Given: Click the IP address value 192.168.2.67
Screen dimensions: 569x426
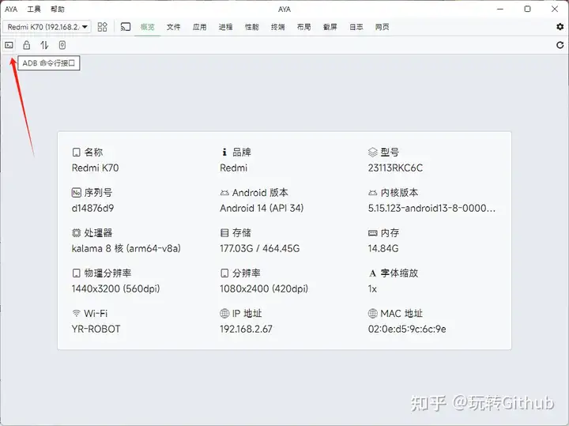Looking at the screenshot, I should pos(246,329).
